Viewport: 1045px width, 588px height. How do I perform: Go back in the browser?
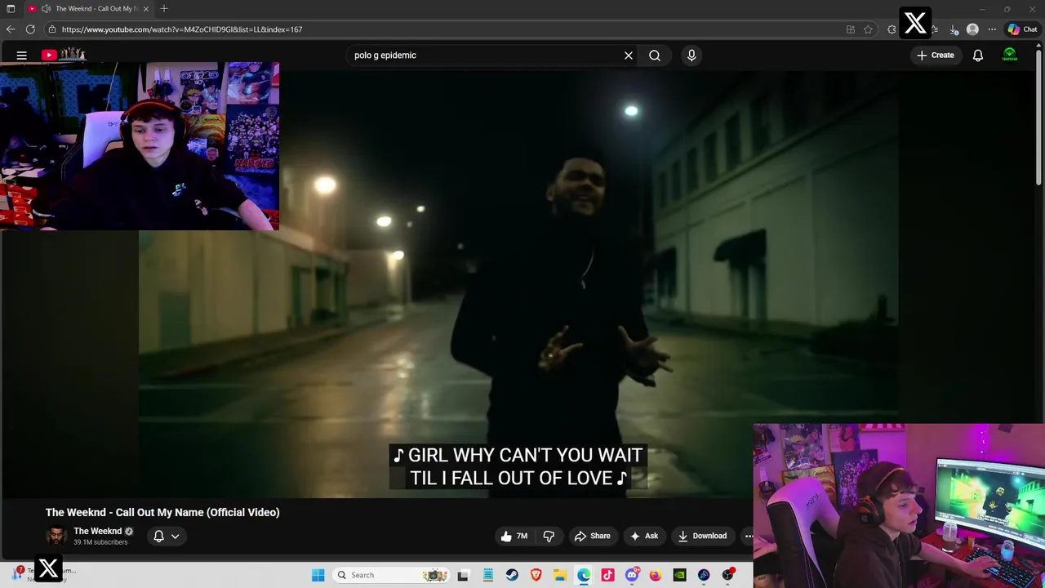[x=11, y=29]
